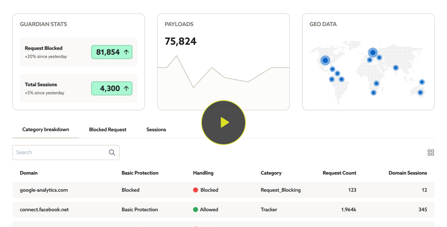Screen dimensions: 447x227
Task: Click the largest blue marker over North America
Action: tap(325, 60)
